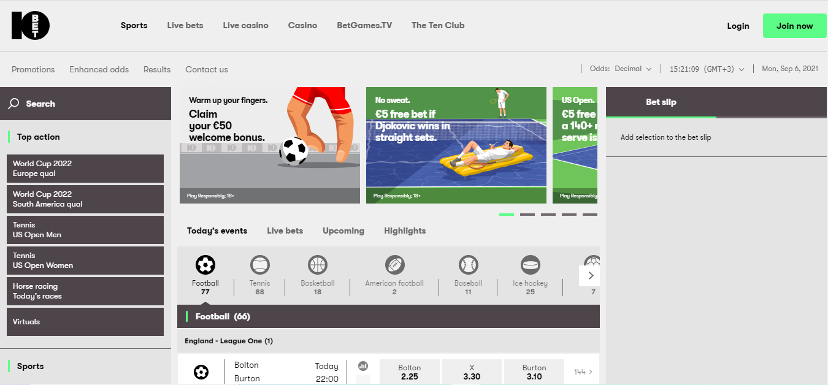Image resolution: width=828 pixels, height=385 pixels.
Task: Open the Djokovic free bet banner
Action: tap(456, 145)
